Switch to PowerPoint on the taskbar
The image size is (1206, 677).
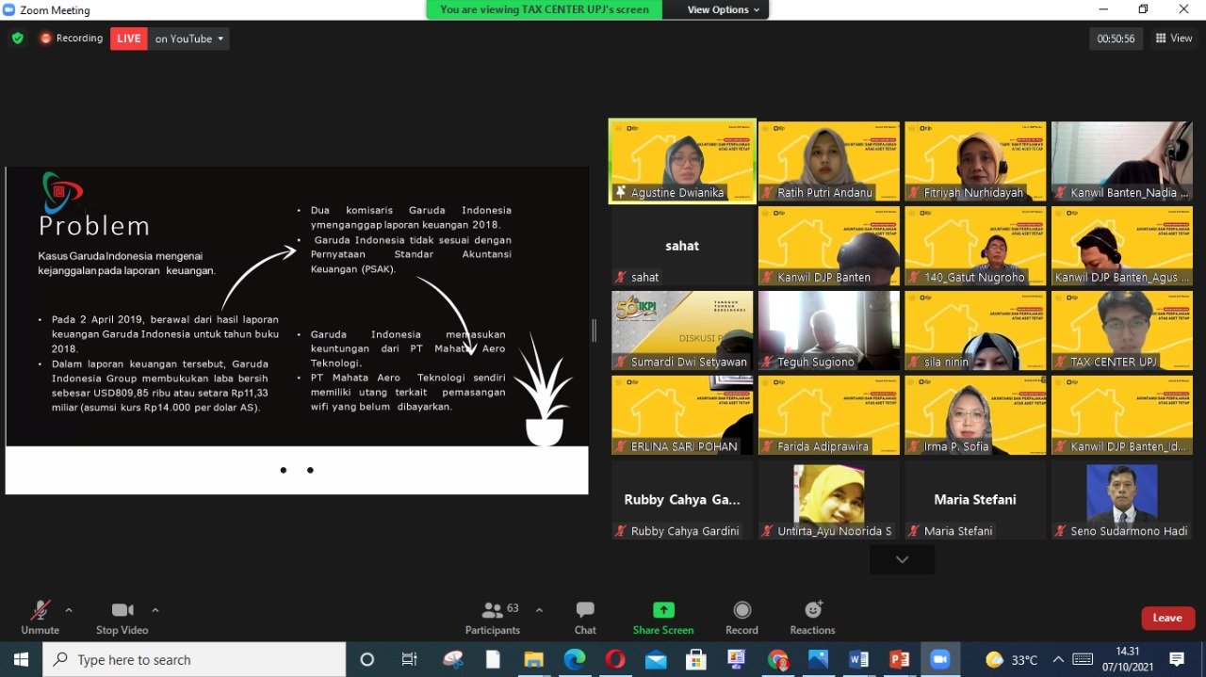point(899,659)
